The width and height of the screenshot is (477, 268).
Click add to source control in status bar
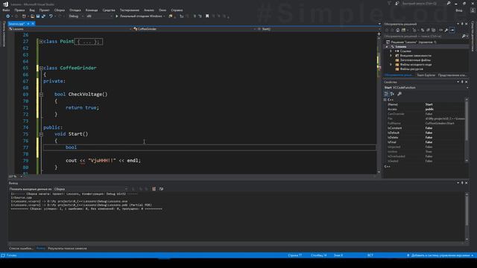click(x=440, y=255)
